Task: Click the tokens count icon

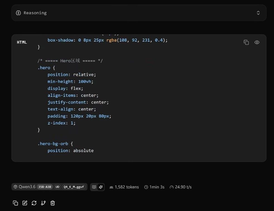Action: [111, 187]
